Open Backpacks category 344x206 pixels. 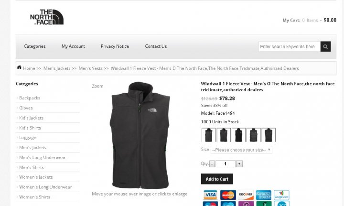[30, 98]
